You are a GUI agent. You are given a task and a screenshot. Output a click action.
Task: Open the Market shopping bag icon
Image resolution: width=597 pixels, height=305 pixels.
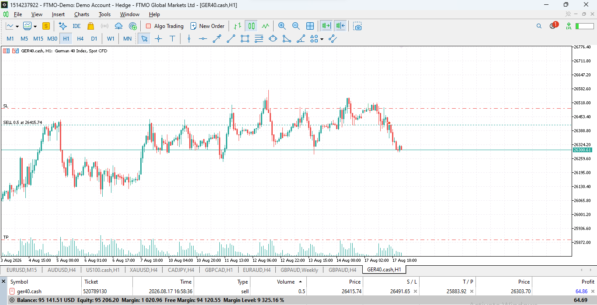pyautogui.click(x=91, y=26)
